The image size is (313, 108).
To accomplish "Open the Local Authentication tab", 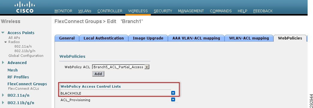I will click(x=104, y=38).
